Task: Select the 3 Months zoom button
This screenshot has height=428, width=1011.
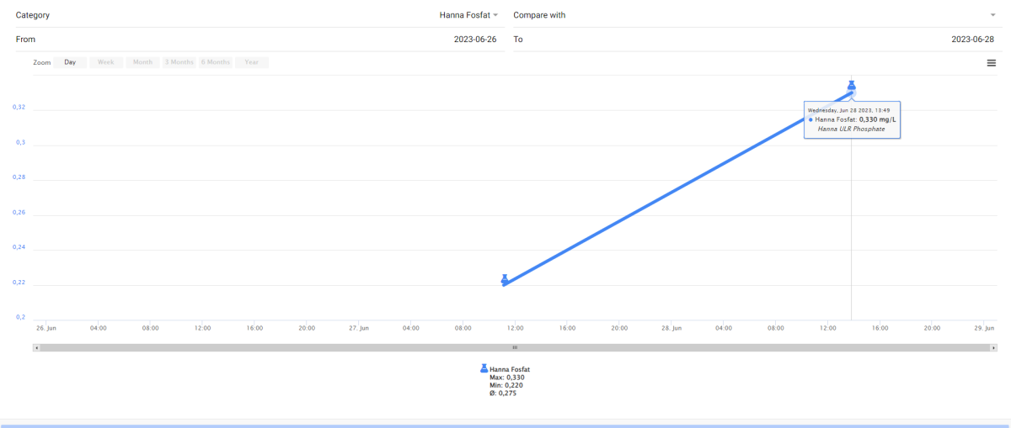Action: (179, 62)
